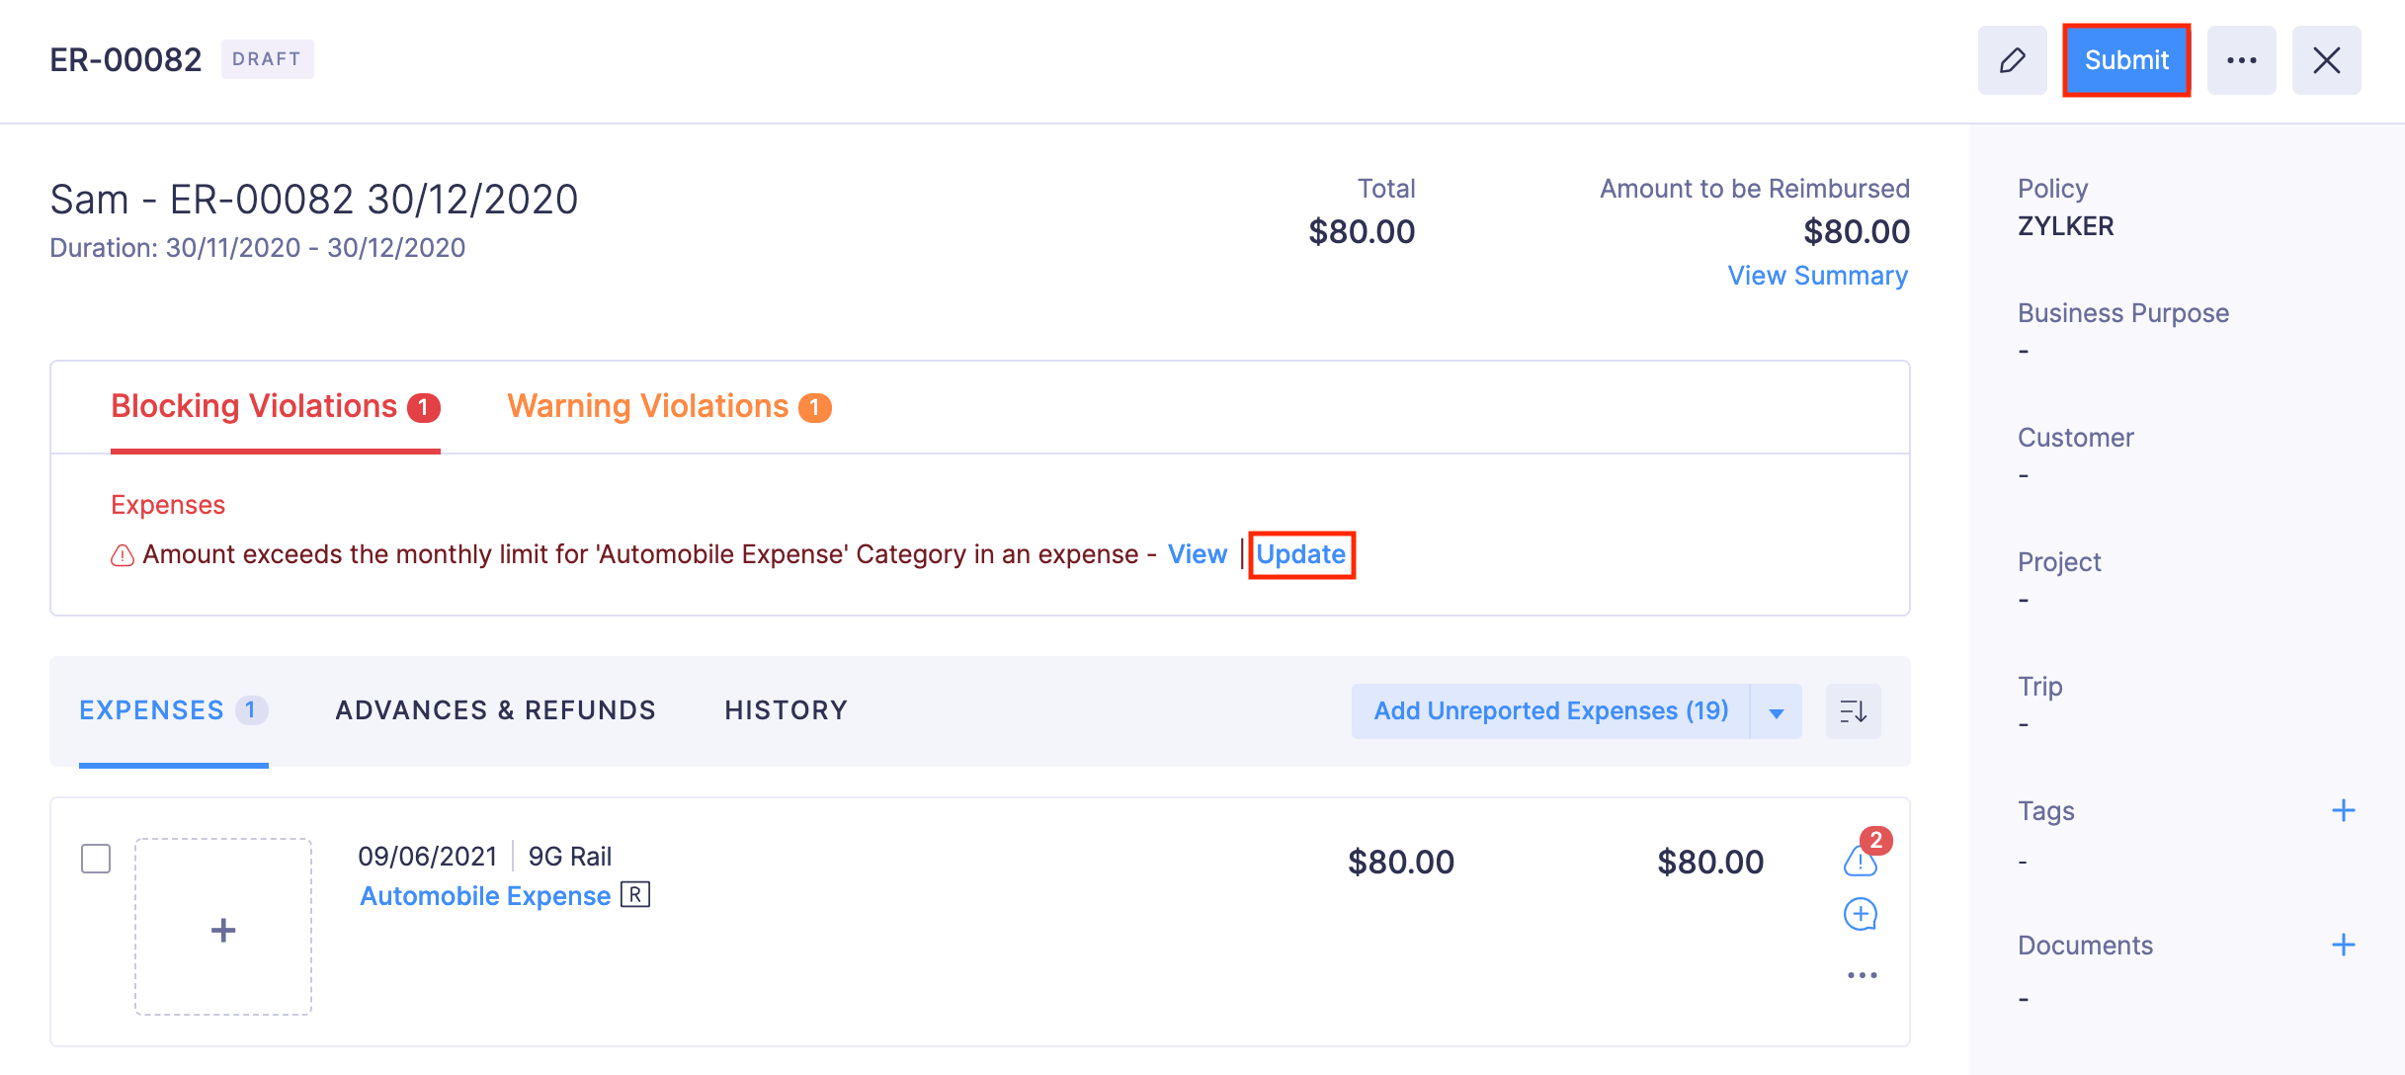Expand the Add Unreported Expenses dropdown arrow
2405x1075 pixels.
[x=1776, y=711]
